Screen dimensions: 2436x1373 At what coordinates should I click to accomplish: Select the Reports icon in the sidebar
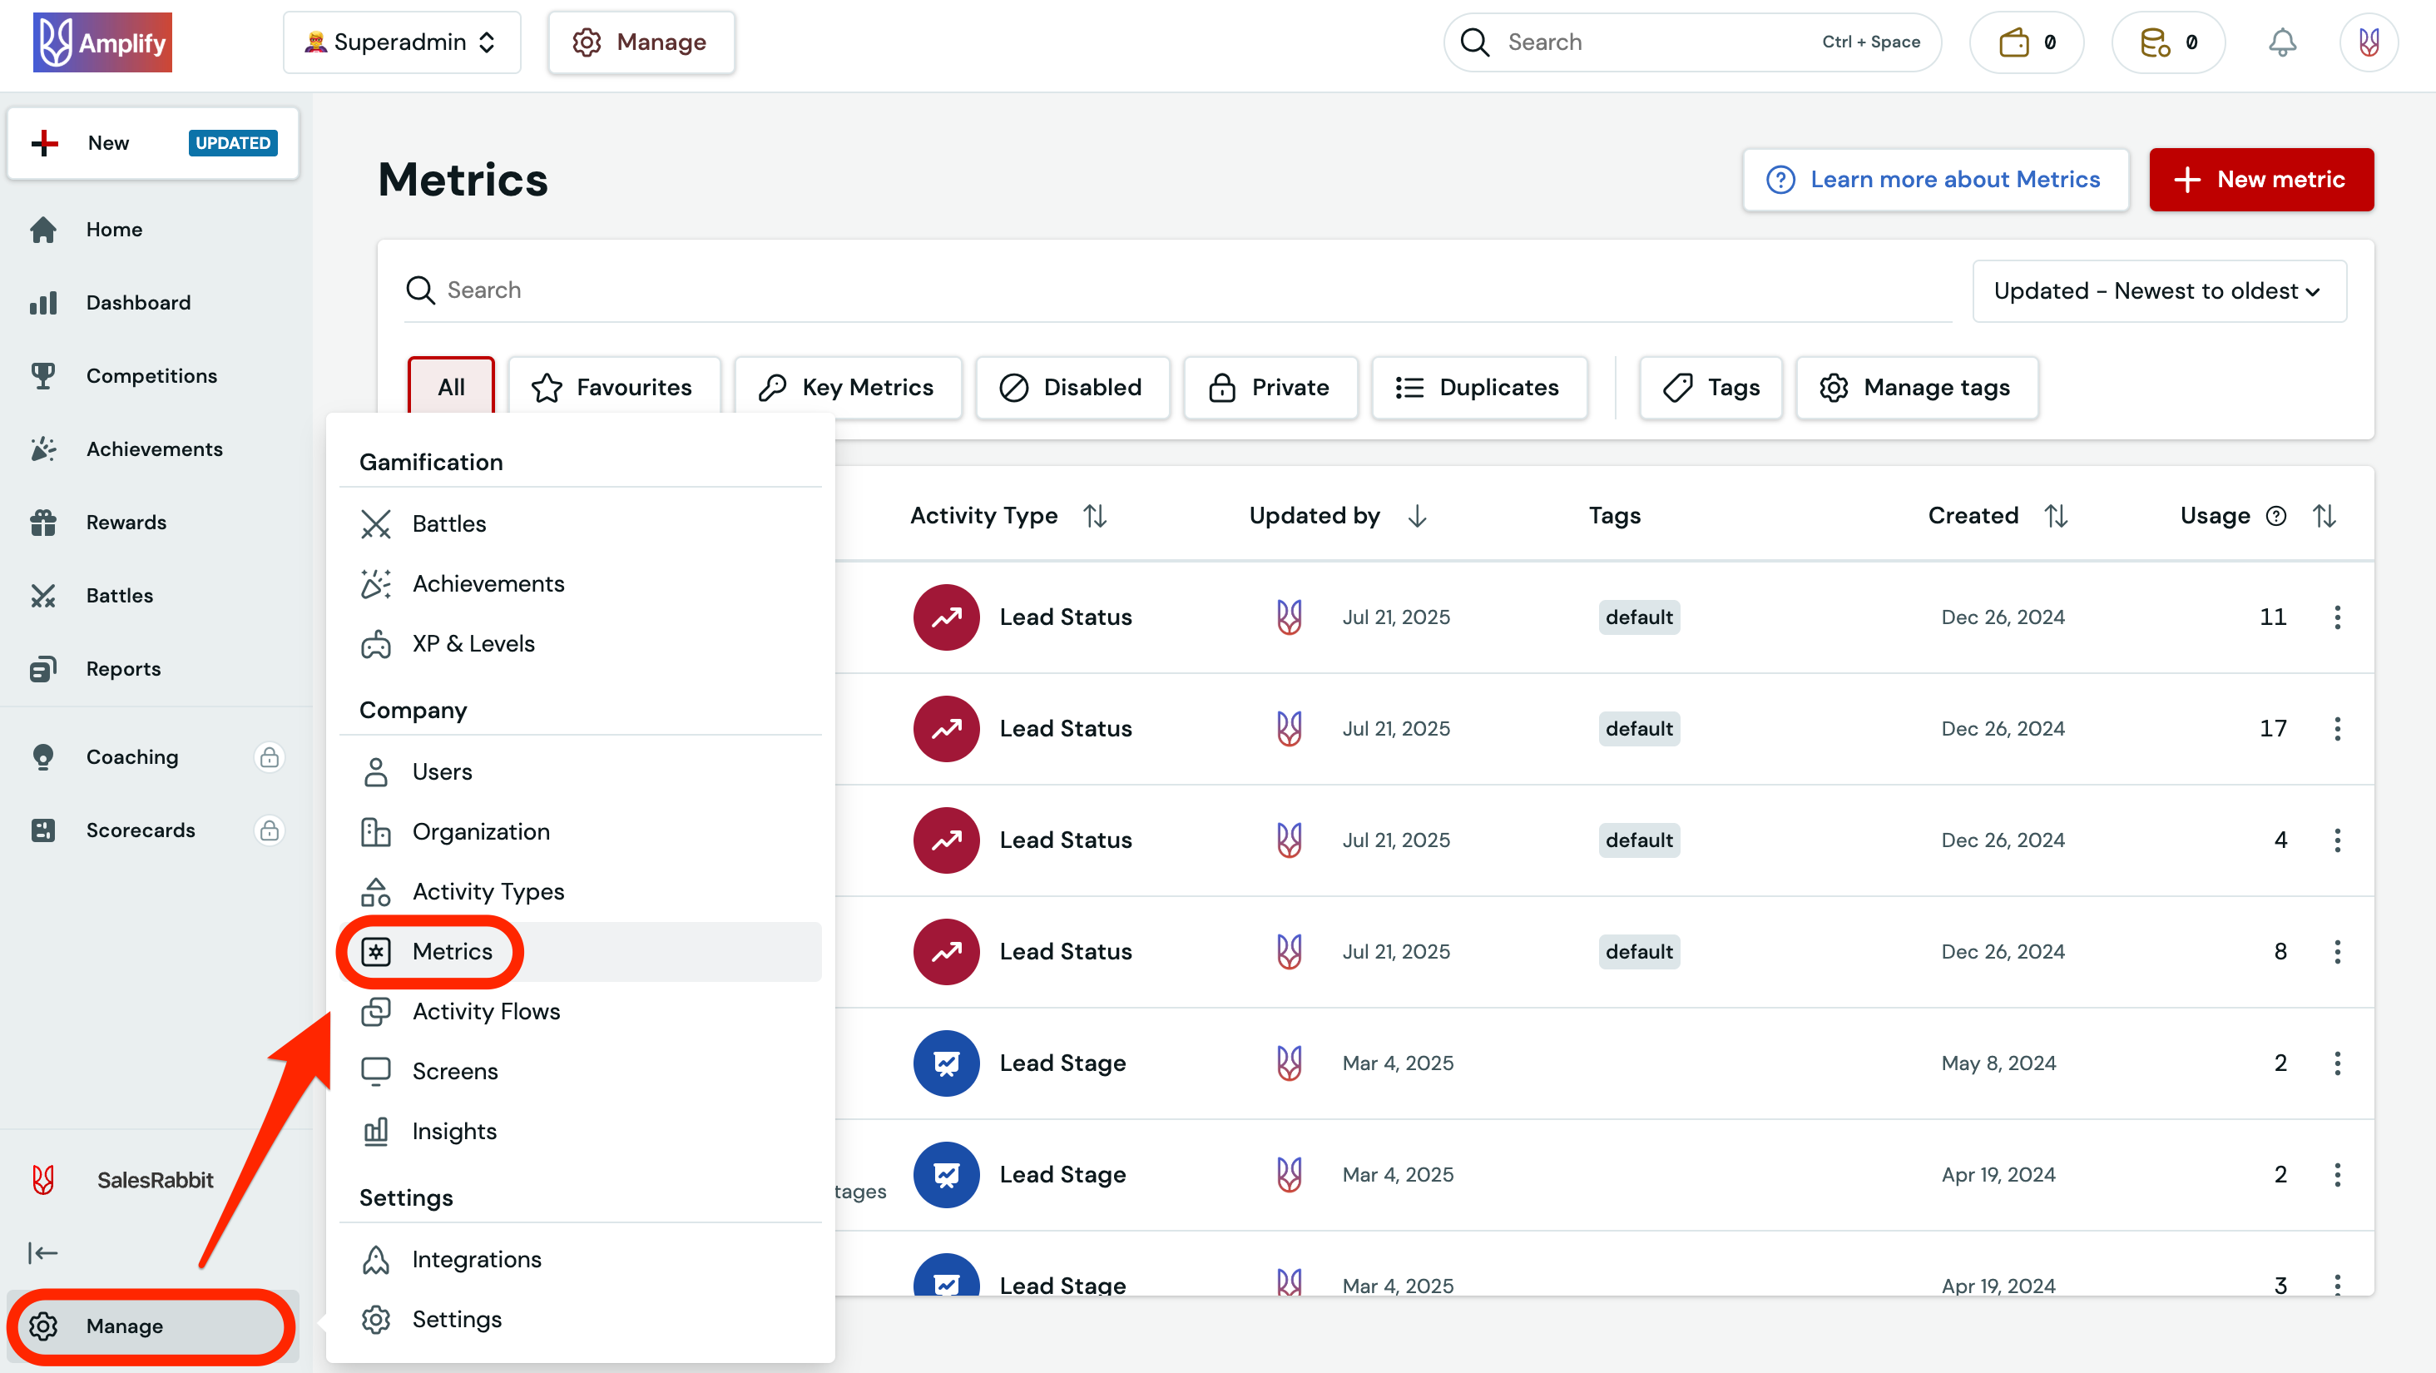coord(43,668)
